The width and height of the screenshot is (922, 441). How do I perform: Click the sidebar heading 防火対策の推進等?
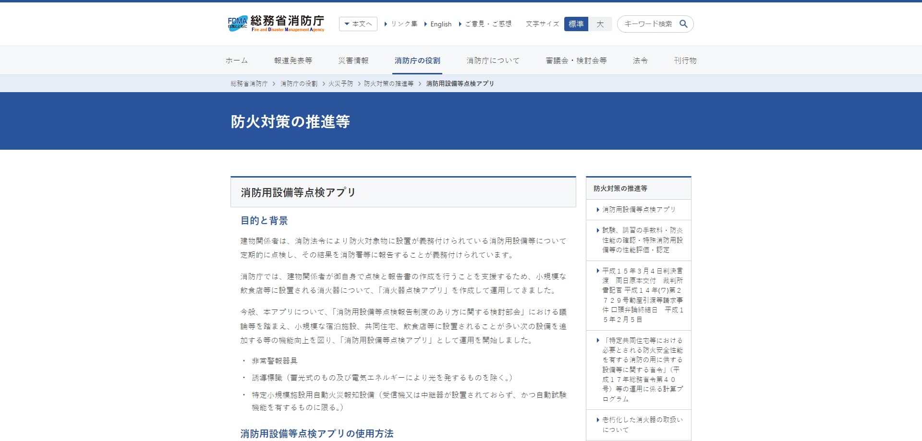tap(620, 189)
